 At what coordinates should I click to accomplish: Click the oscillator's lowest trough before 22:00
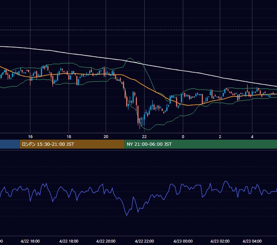click(127, 215)
